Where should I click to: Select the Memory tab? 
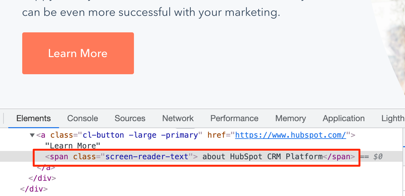[290, 118]
